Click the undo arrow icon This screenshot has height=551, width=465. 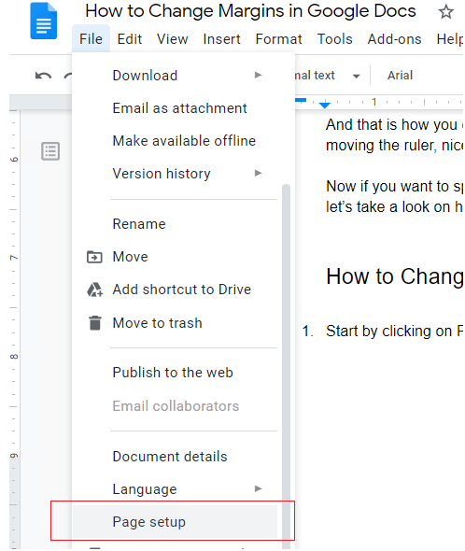click(44, 76)
